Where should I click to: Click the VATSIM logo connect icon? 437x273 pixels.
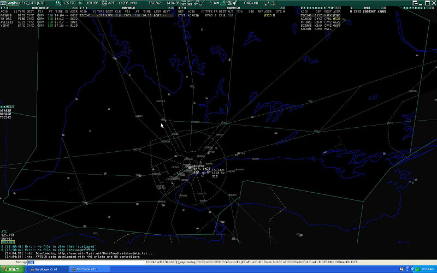coord(8,3)
